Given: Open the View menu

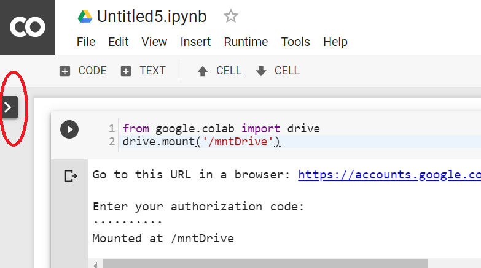Looking at the screenshot, I should (x=154, y=42).
